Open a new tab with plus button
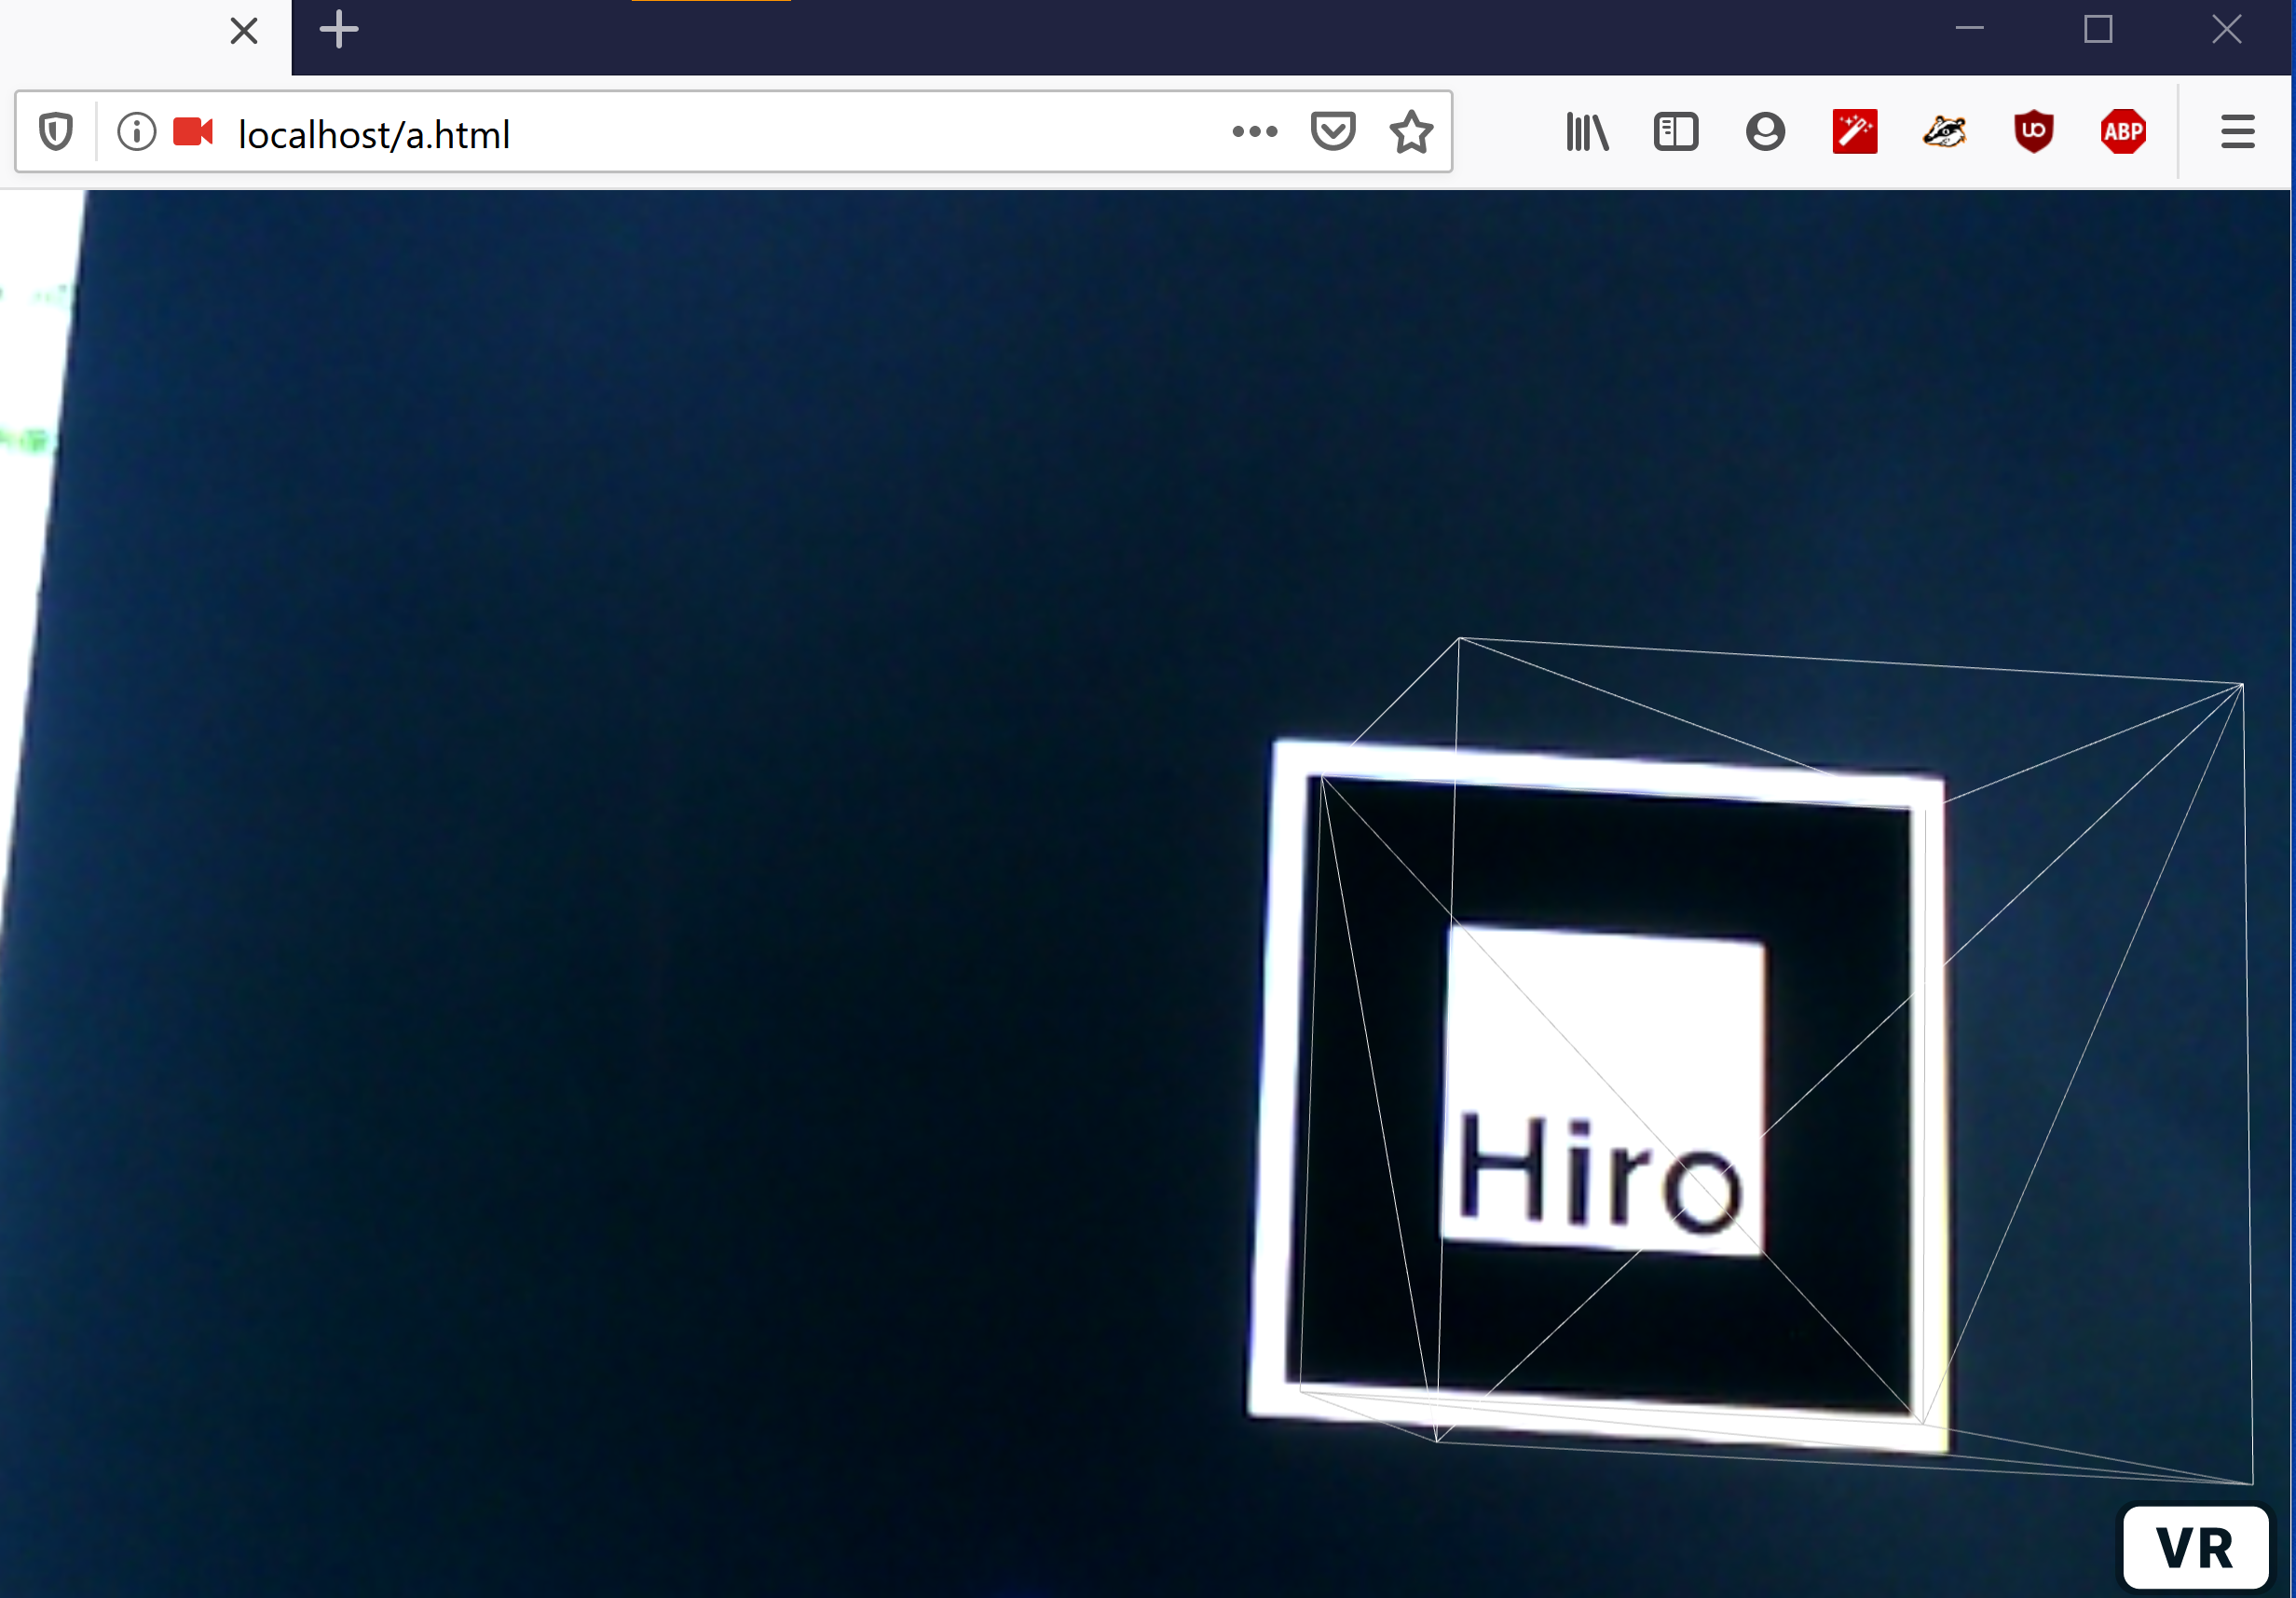 coord(339,29)
